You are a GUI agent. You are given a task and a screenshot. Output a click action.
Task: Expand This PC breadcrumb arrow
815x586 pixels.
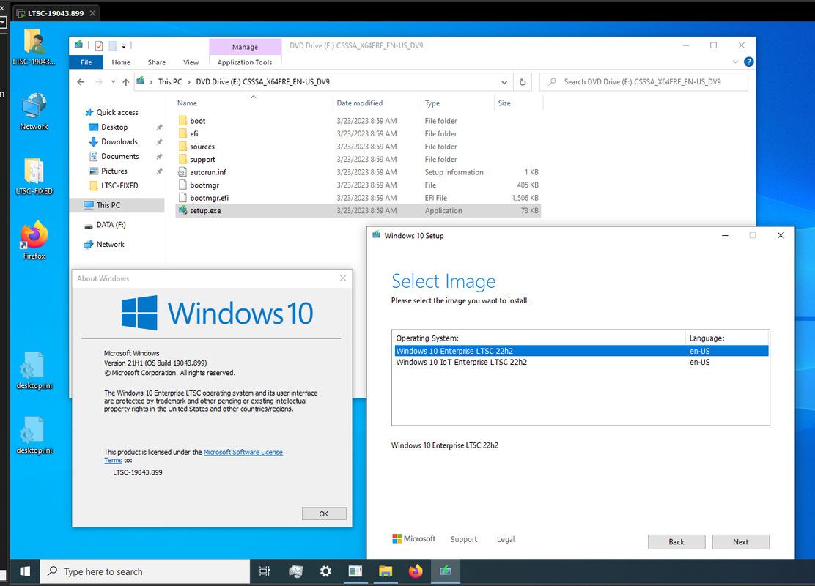(x=189, y=82)
